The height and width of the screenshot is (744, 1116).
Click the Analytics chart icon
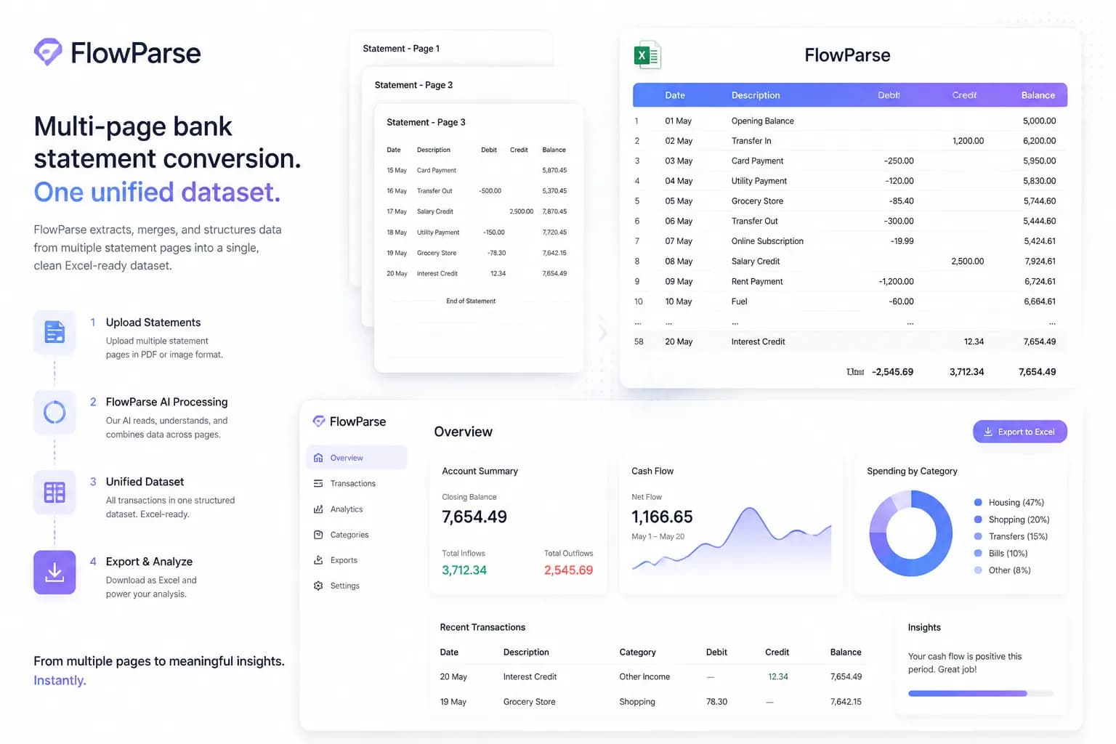318,509
